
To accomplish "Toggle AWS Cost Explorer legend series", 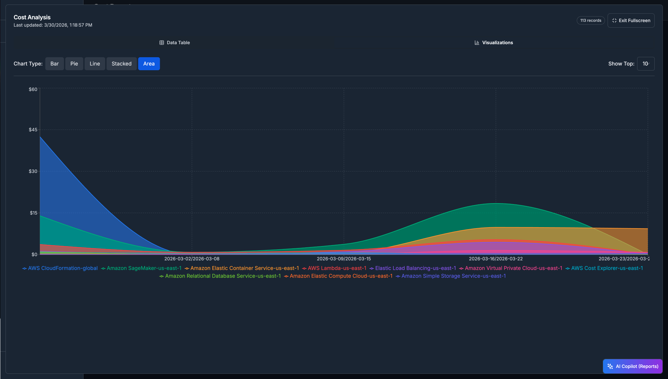I will point(607,268).
